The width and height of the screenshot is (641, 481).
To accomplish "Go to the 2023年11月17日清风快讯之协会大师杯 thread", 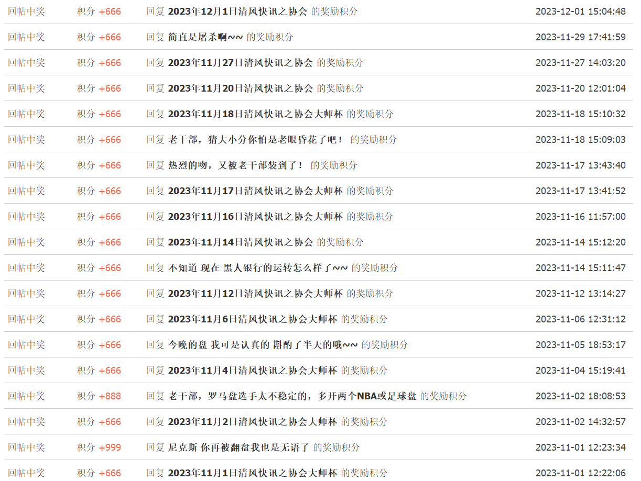I will coord(255,191).
